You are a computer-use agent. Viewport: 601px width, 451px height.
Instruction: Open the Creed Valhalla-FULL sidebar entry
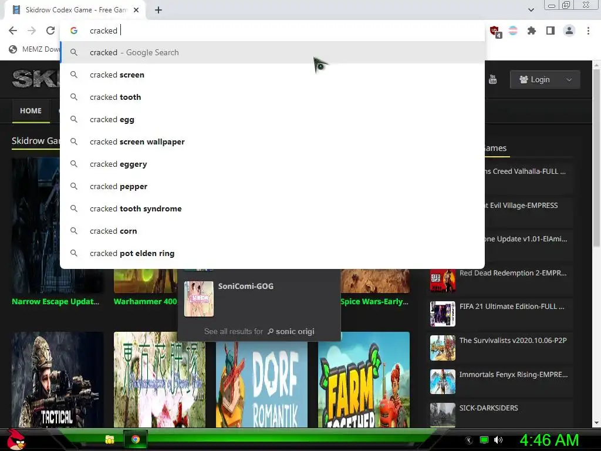pyautogui.click(x=525, y=171)
